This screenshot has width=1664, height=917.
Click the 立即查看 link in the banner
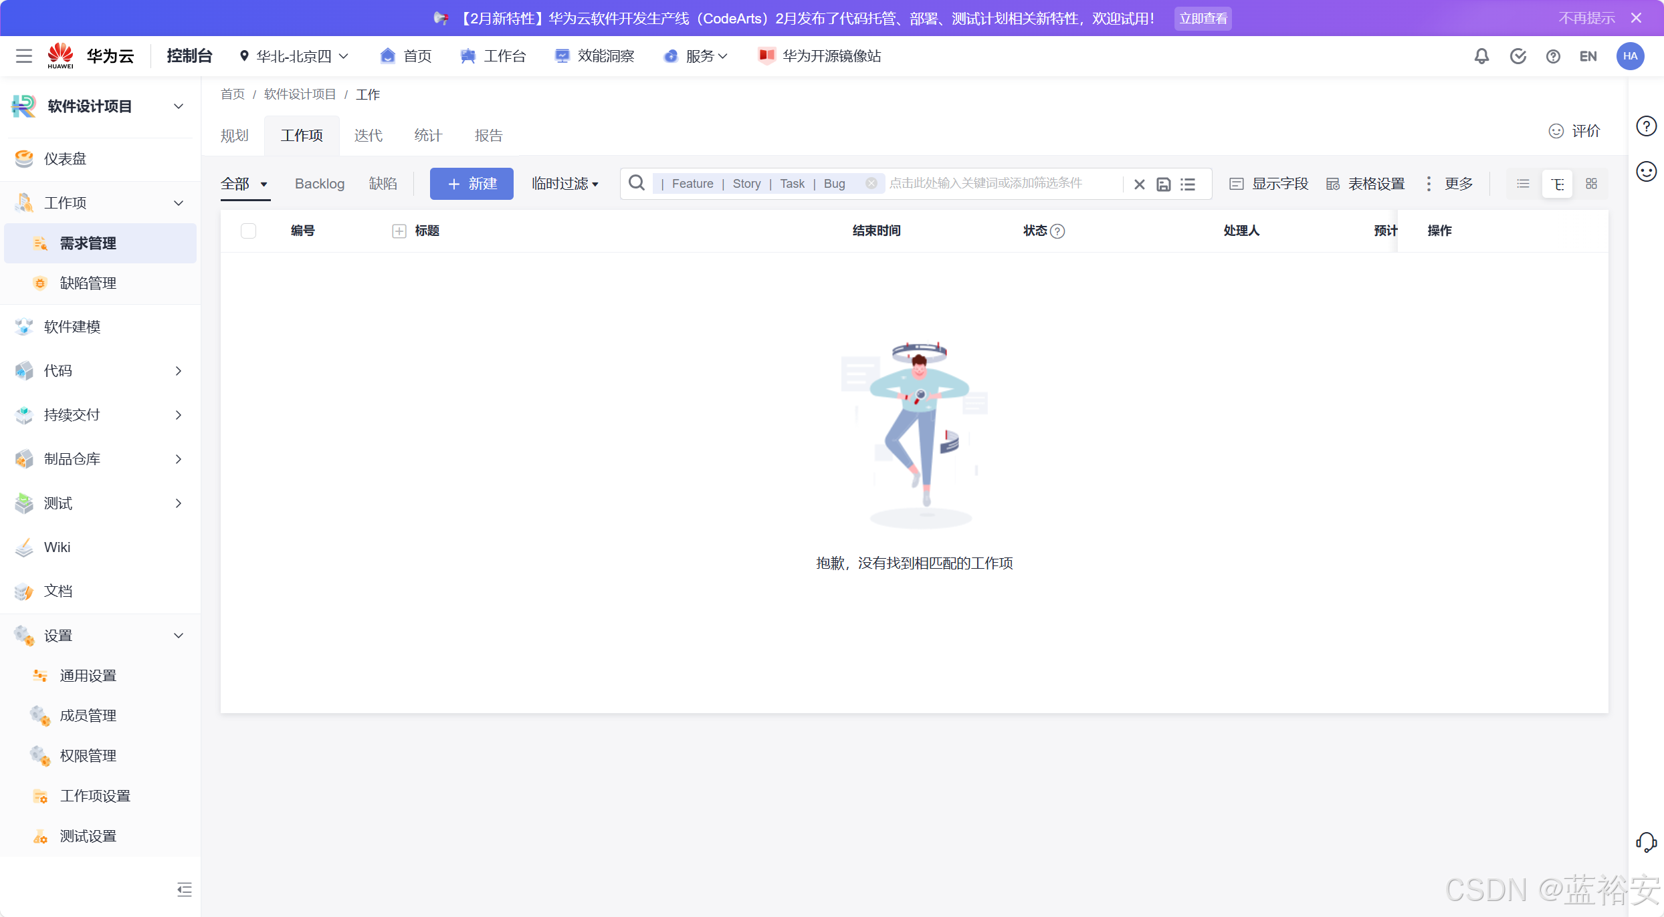point(1203,19)
